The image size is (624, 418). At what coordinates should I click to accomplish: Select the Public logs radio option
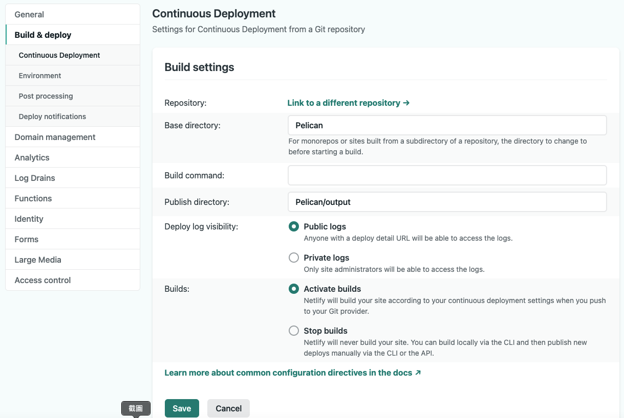(x=294, y=226)
